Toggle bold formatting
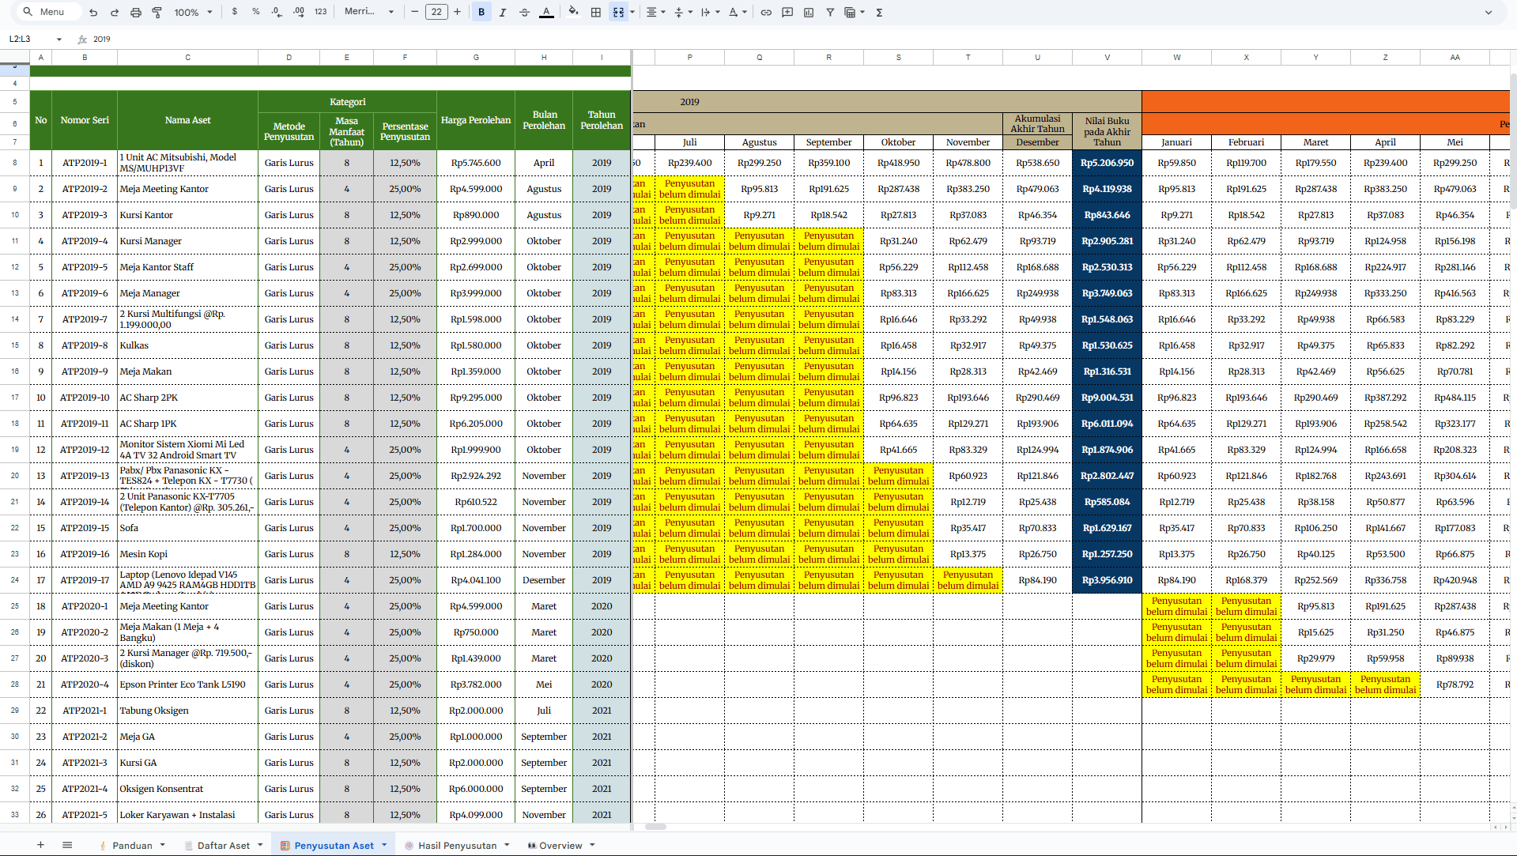The height and width of the screenshot is (856, 1517). click(x=481, y=13)
